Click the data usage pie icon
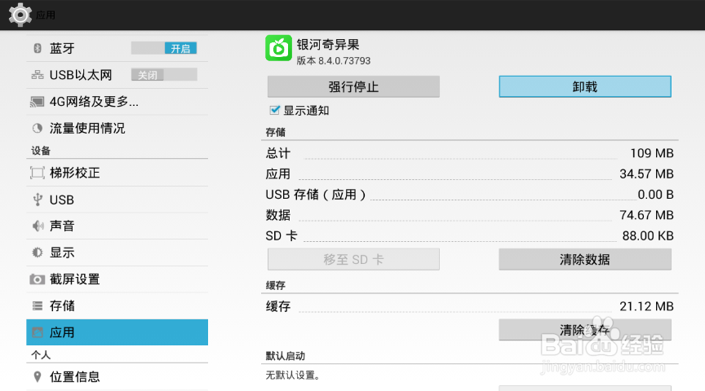Viewport: 705px width, 391px height. coord(38,129)
